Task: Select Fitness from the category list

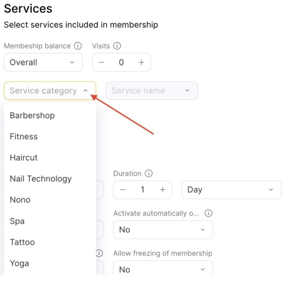Action: [24, 137]
